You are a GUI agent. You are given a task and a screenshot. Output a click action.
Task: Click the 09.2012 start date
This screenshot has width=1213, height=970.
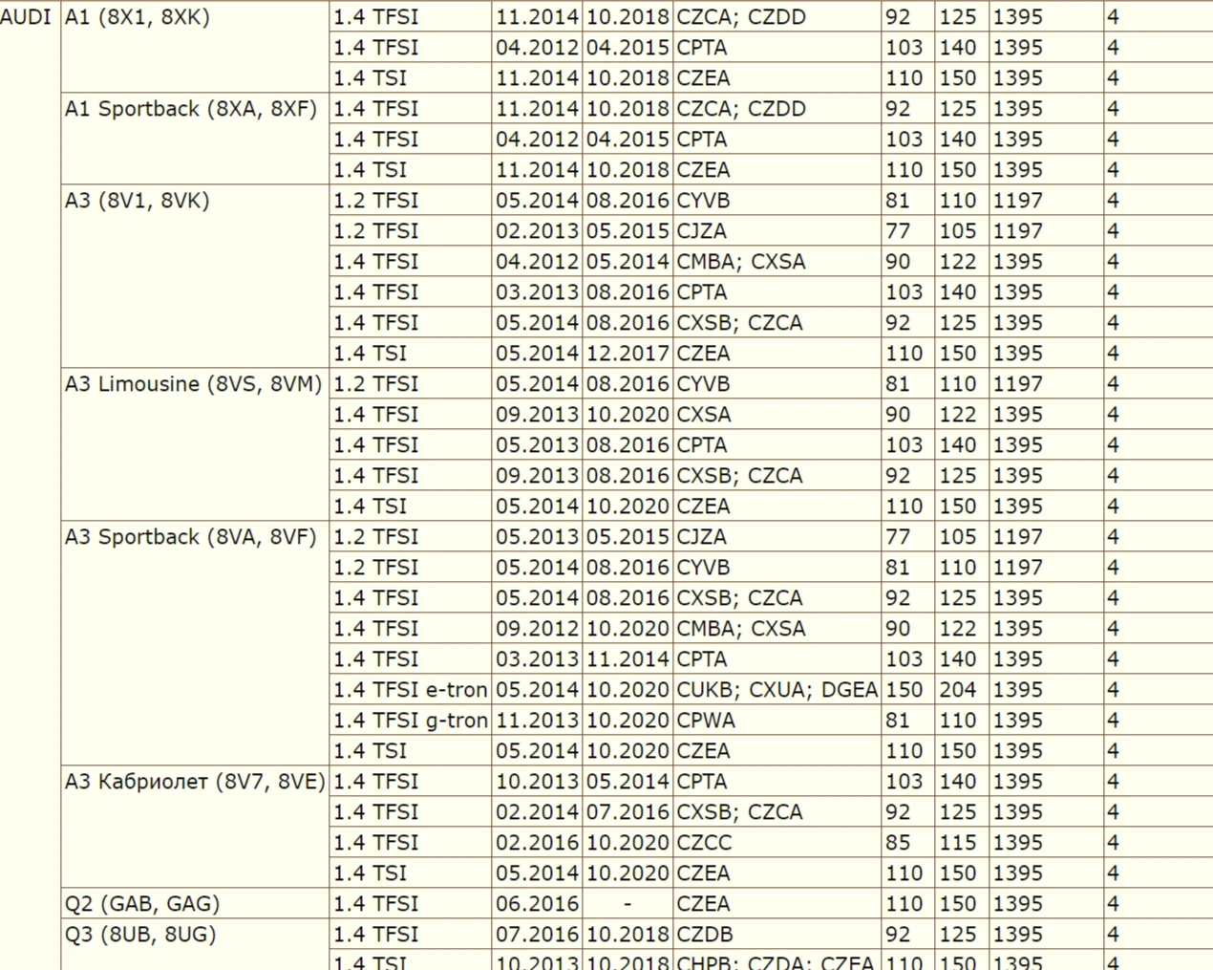click(x=538, y=629)
